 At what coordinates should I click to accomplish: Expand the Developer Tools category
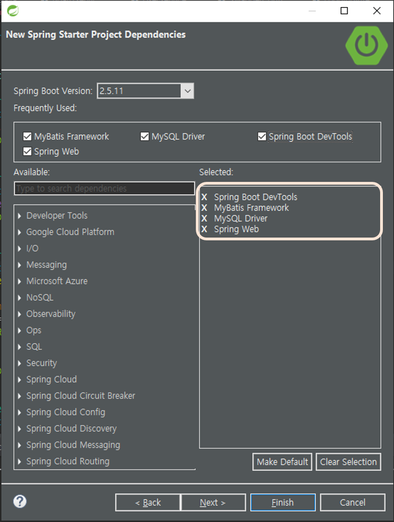tap(19, 216)
